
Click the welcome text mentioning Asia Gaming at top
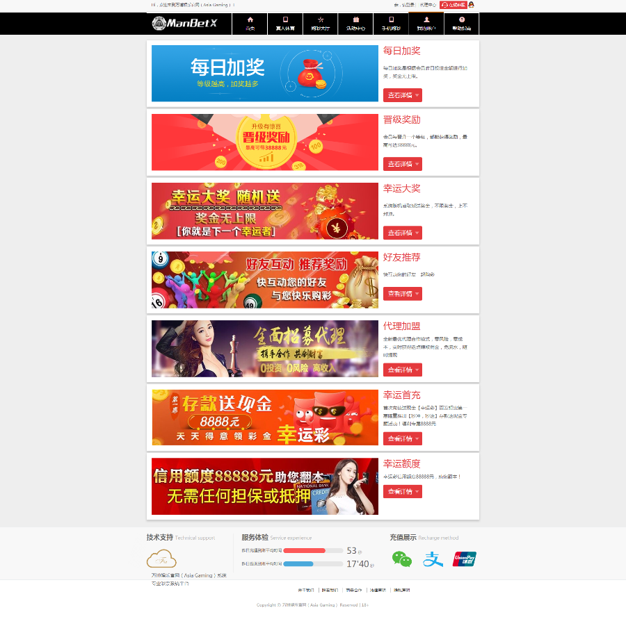(192, 5)
